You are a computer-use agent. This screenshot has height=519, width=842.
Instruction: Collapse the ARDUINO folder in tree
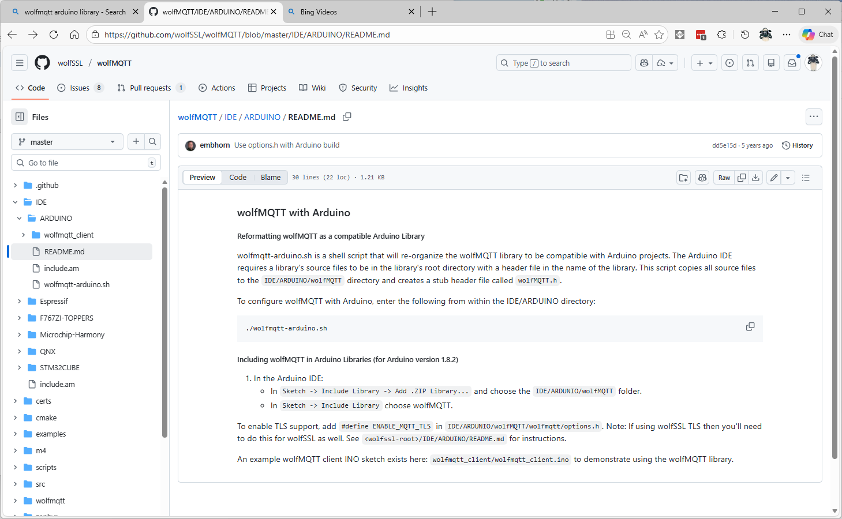click(19, 219)
